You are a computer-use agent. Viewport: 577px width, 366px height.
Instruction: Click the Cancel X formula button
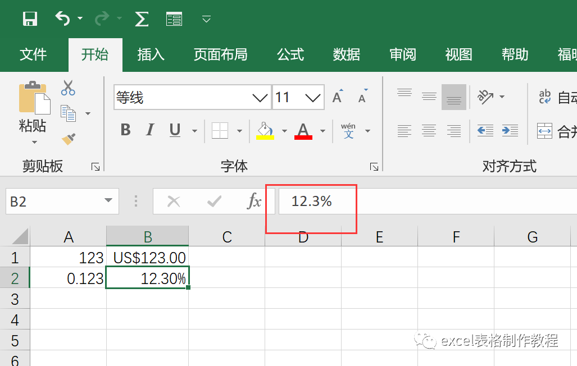(x=174, y=202)
